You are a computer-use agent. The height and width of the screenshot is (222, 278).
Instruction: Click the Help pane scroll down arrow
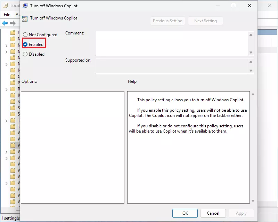[253, 201]
